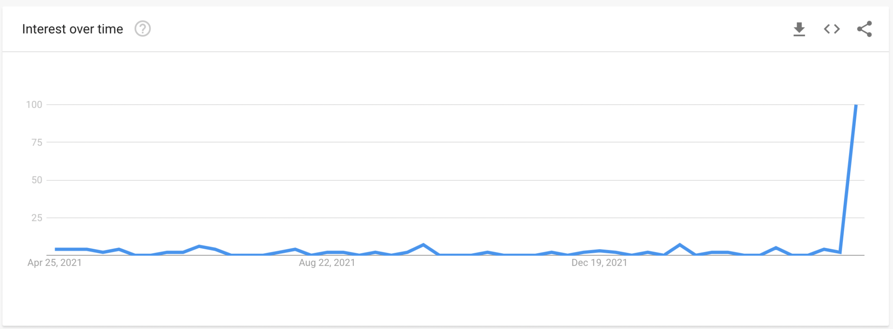Click the 25 gridline label
Image resolution: width=893 pixels, height=329 pixels.
pos(38,217)
